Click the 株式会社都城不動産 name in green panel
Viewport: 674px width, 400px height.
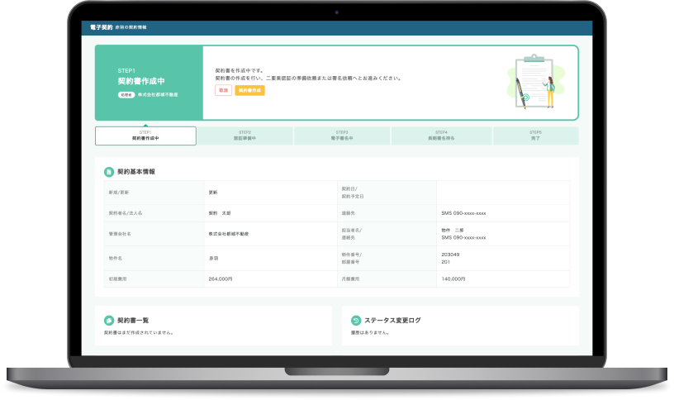point(158,94)
